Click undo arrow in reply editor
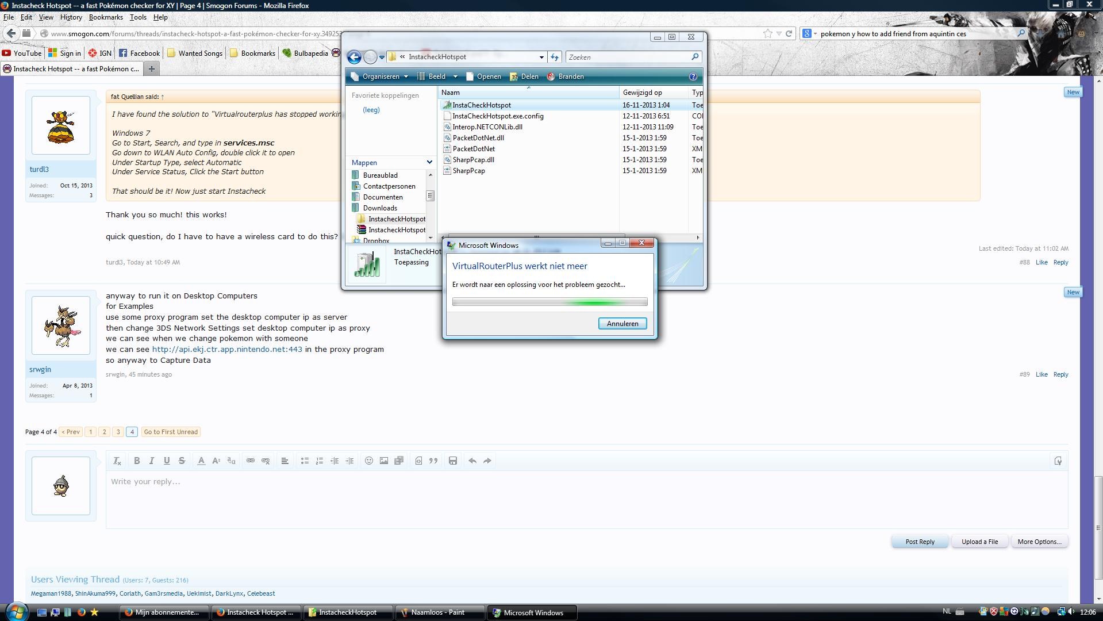 (472, 461)
